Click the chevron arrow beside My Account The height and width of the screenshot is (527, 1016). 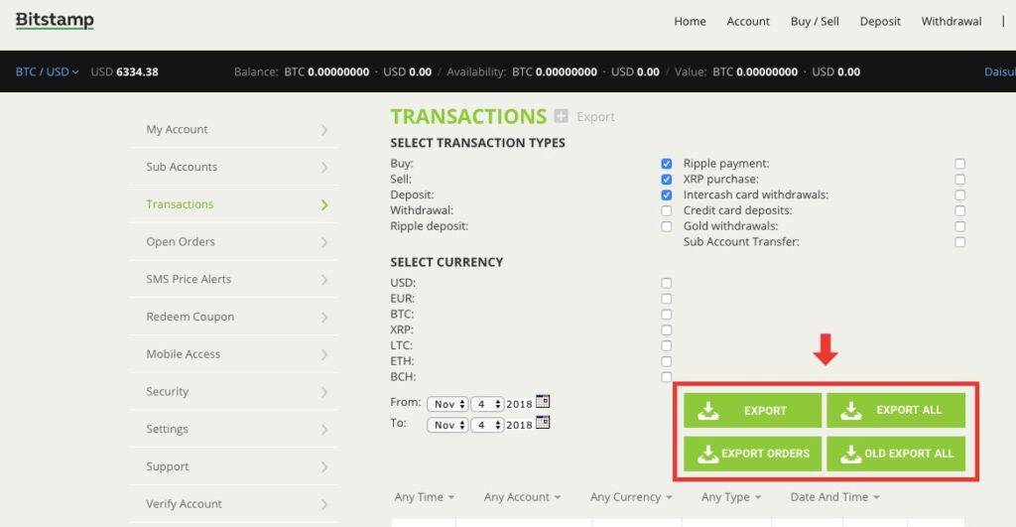coord(324,130)
